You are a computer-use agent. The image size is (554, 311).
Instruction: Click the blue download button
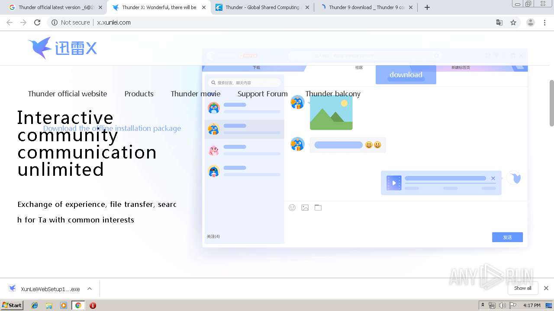406,75
